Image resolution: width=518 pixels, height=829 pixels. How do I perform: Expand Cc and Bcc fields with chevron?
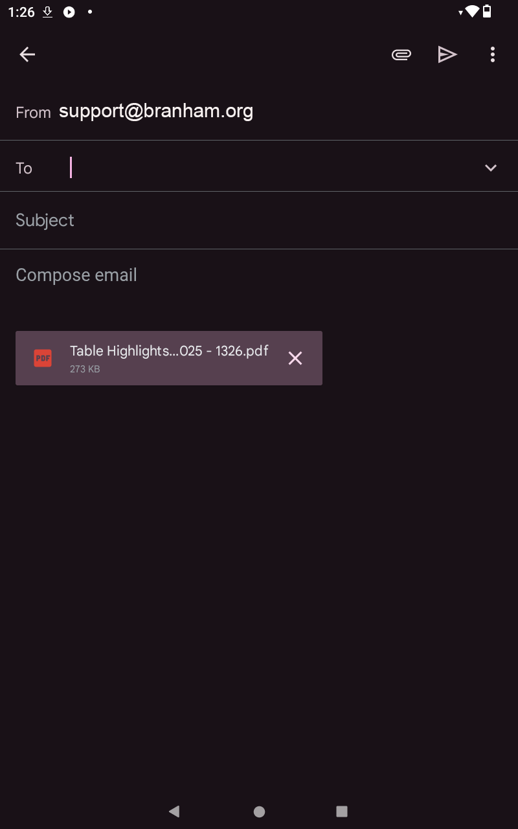tap(491, 168)
